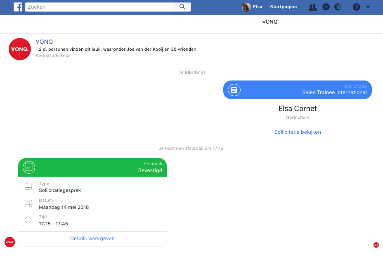Click the Sollicitatie document icon
Image resolution: width=383 pixels, height=258 pixels.
click(x=234, y=90)
